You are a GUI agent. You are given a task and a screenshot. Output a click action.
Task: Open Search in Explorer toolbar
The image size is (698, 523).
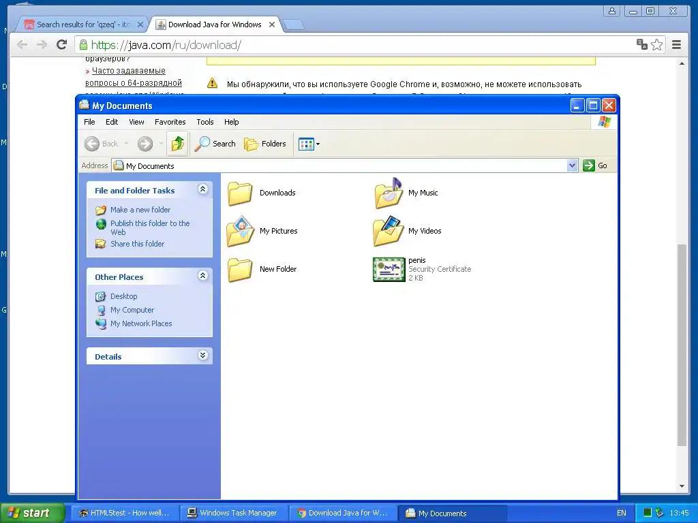pos(215,144)
